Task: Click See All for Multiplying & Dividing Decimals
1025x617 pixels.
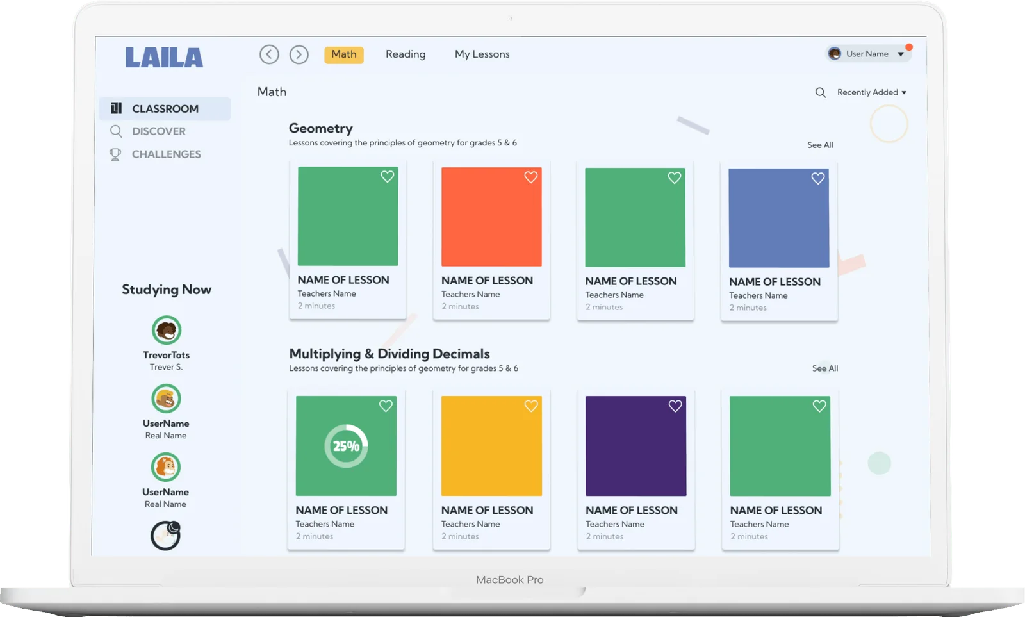Action: click(825, 368)
